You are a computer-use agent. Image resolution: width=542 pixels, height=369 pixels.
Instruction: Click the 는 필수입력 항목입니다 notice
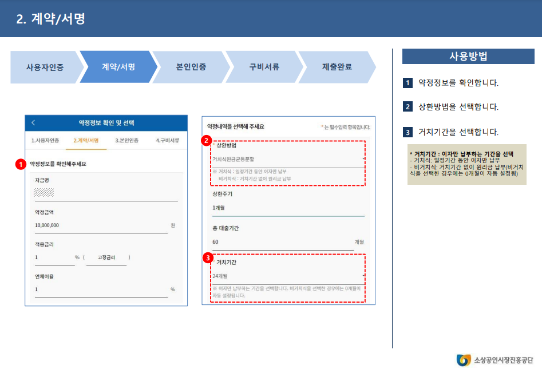coord(346,128)
